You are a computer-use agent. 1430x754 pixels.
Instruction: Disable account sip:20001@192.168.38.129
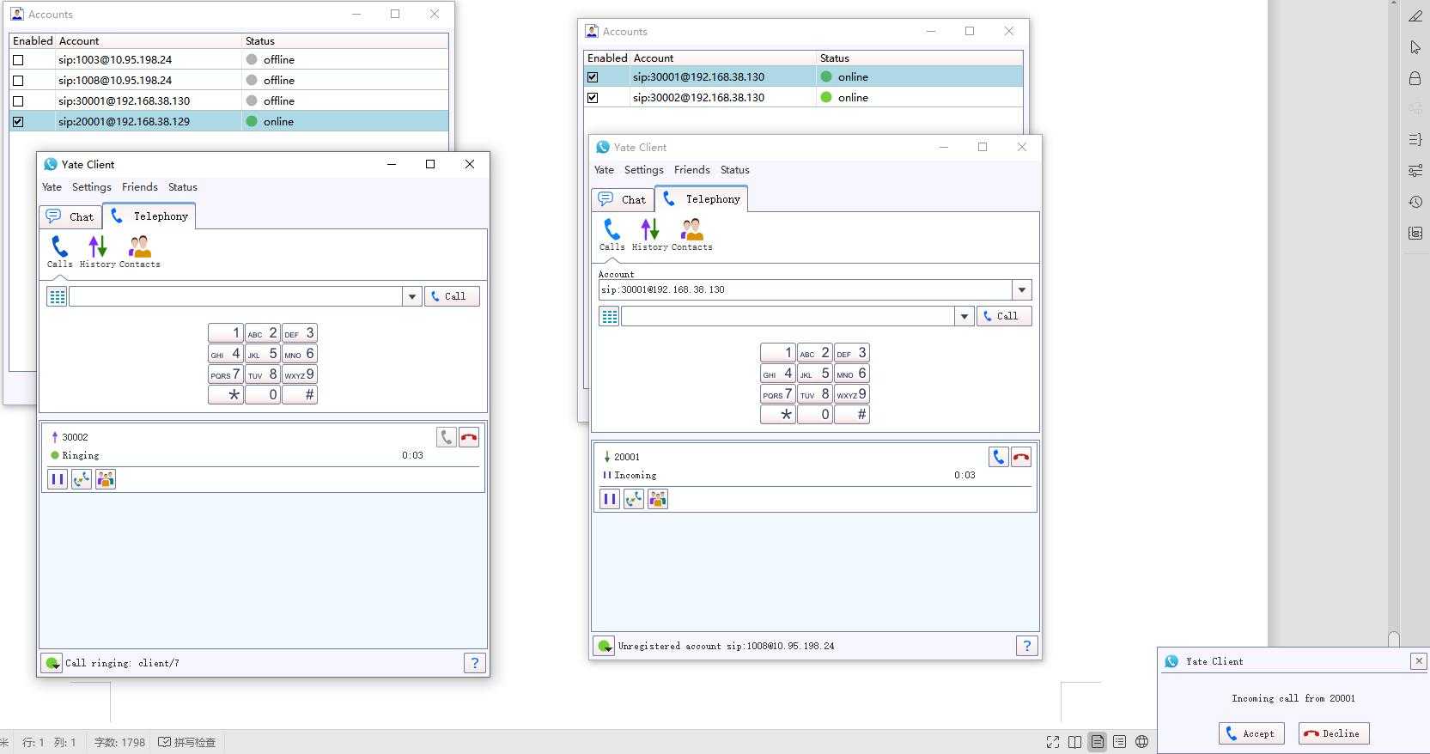[x=18, y=122]
